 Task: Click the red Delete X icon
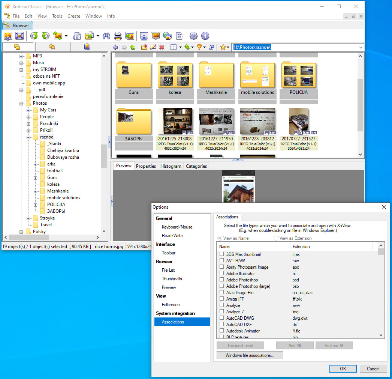(x=162, y=47)
